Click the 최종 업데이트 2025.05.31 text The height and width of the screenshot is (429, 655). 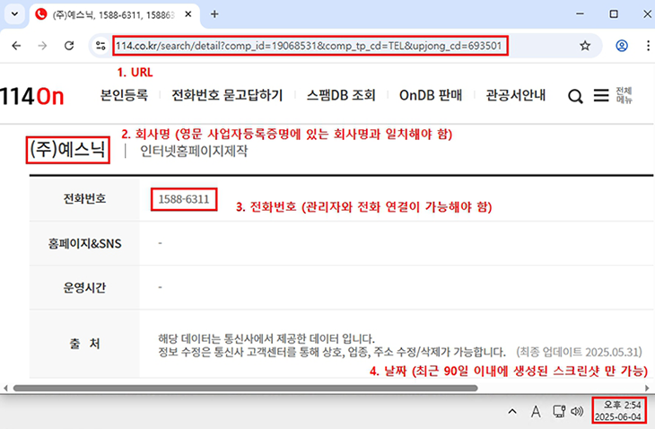[579, 352]
